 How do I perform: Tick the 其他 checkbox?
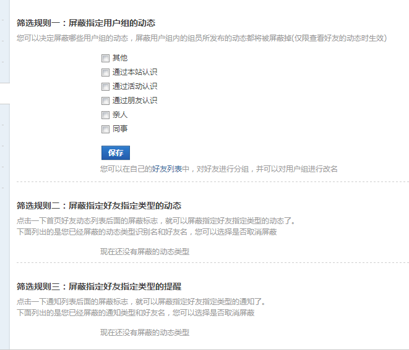pyautogui.click(x=105, y=58)
